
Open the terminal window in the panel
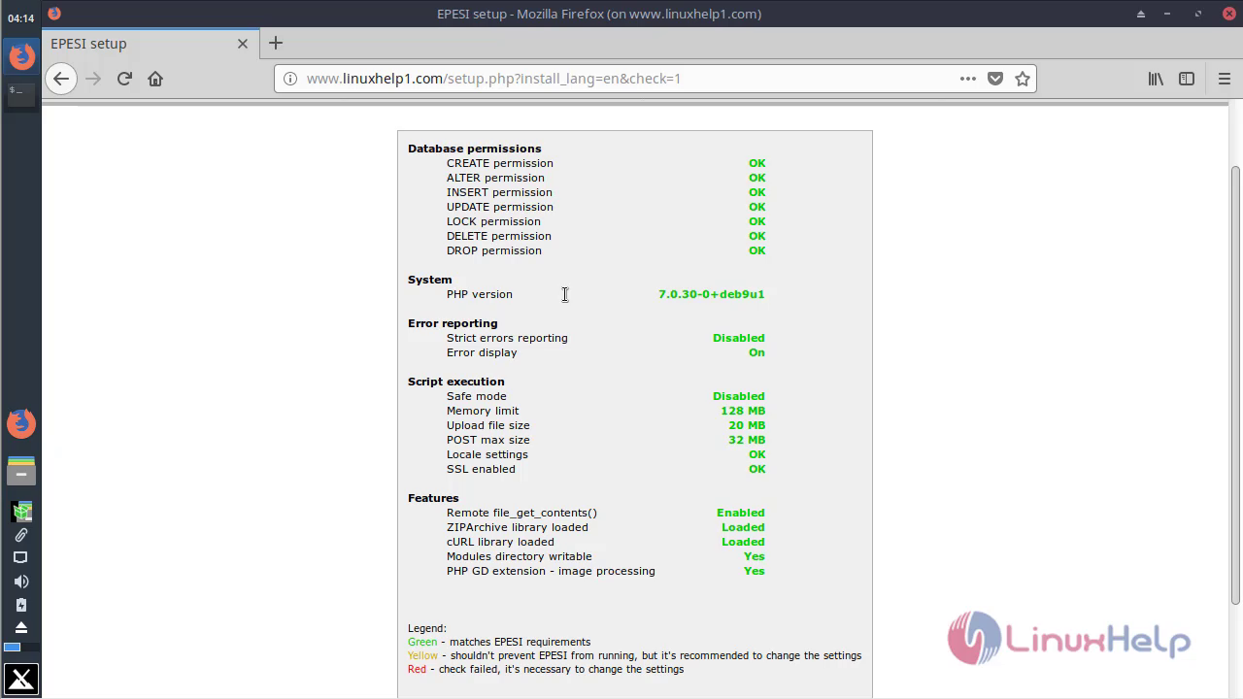click(x=21, y=94)
